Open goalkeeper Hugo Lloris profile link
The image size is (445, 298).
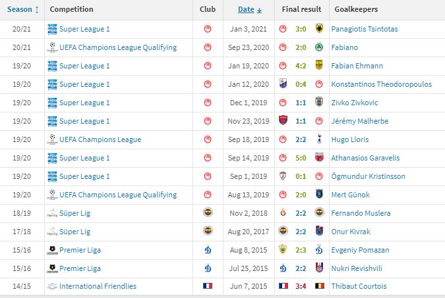click(350, 139)
